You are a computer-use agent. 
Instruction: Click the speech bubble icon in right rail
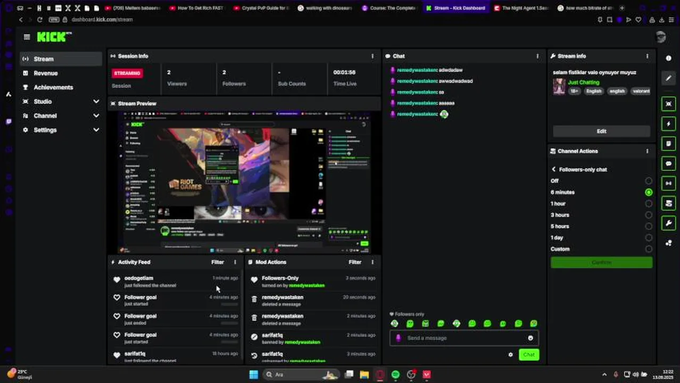[x=669, y=163]
